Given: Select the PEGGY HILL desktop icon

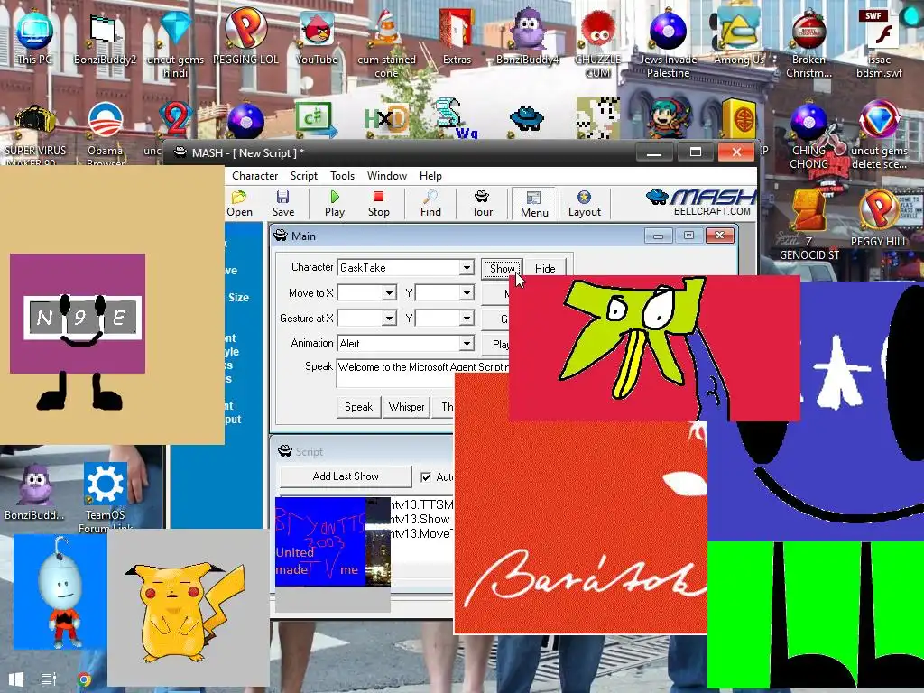Looking at the screenshot, I should click(879, 218).
